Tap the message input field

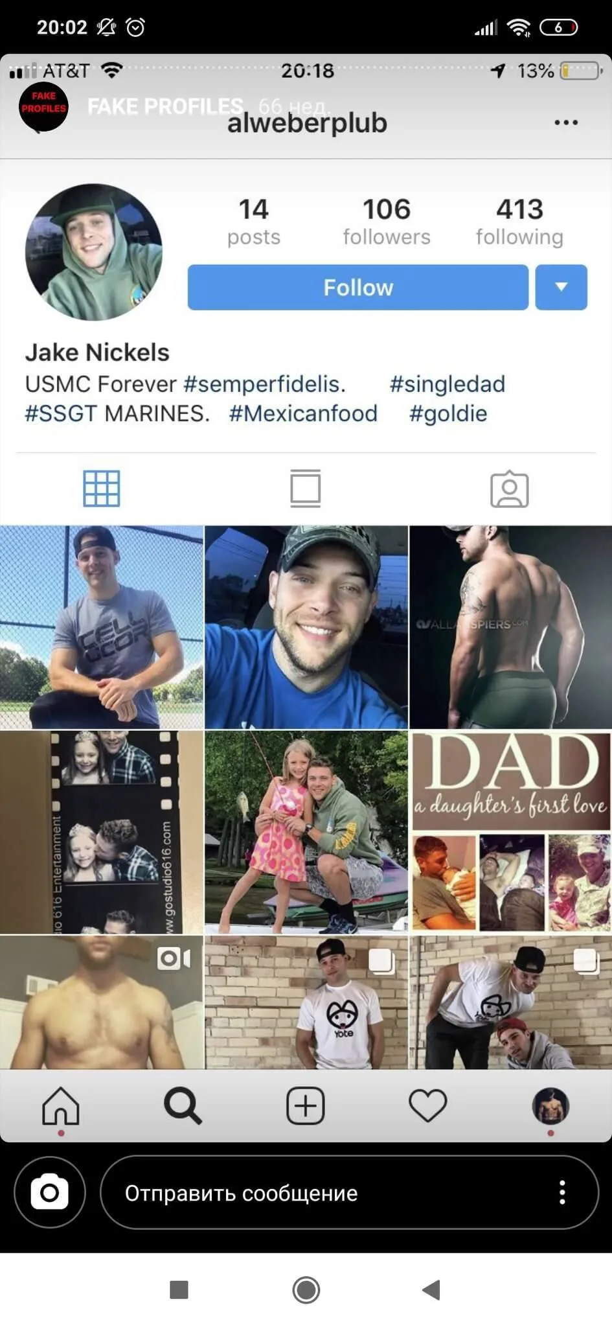click(x=350, y=1192)
